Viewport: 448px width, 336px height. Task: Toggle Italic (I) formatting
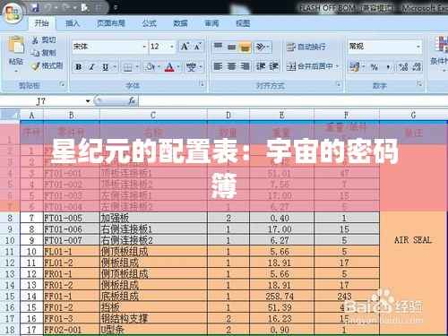click(x=92, y=67)
